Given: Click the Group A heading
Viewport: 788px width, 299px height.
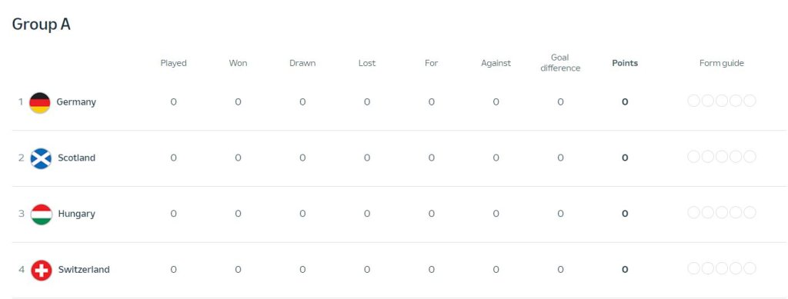Looking at the screenshot, I should 42,24.
